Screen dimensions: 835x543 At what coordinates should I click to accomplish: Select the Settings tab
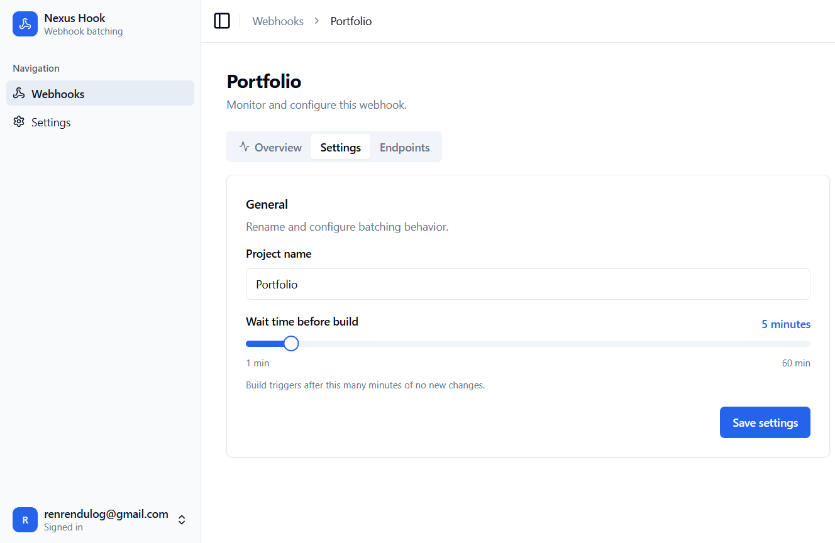pos(340,147)
